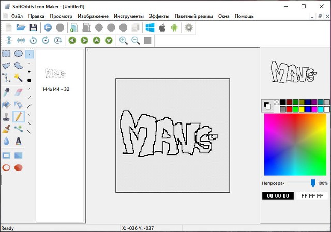The height and width of the screenshot is (232, 331).
Task: Click the red color swatch in palette
Action: (290, 109)
